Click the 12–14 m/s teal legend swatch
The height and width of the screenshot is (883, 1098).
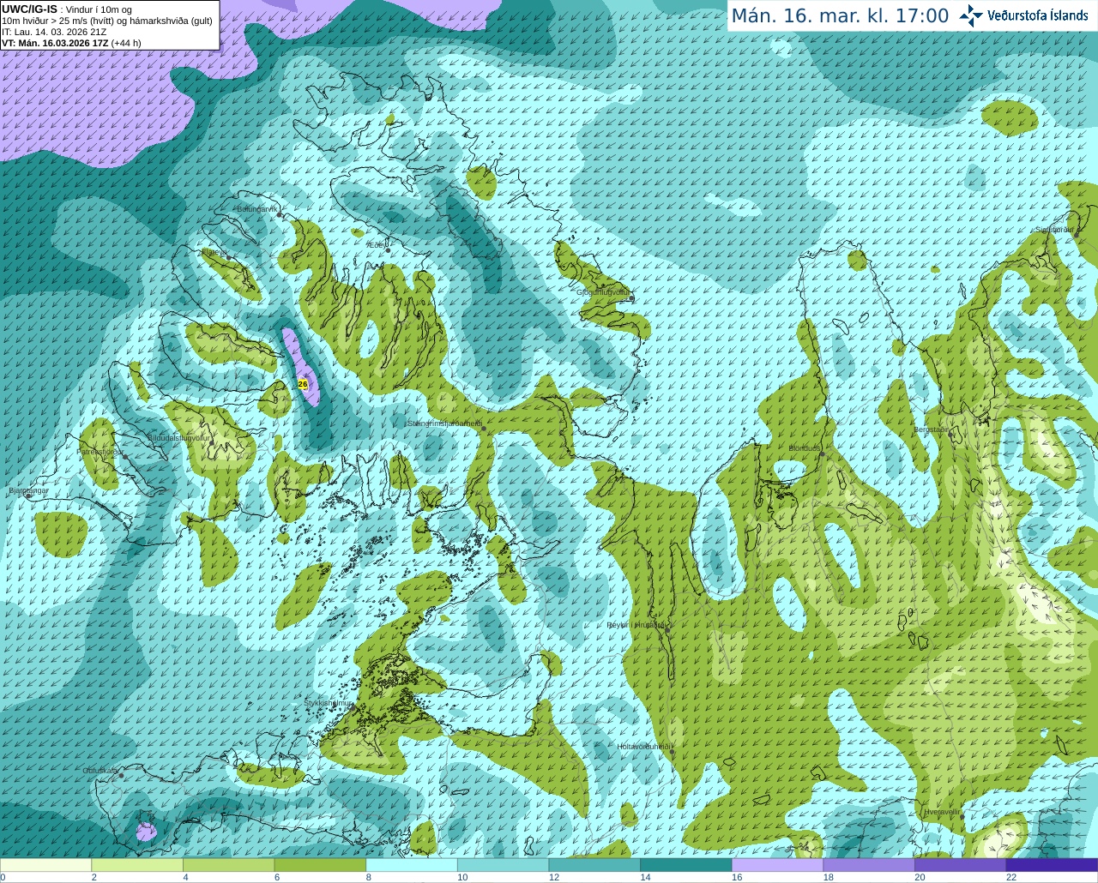594,865
